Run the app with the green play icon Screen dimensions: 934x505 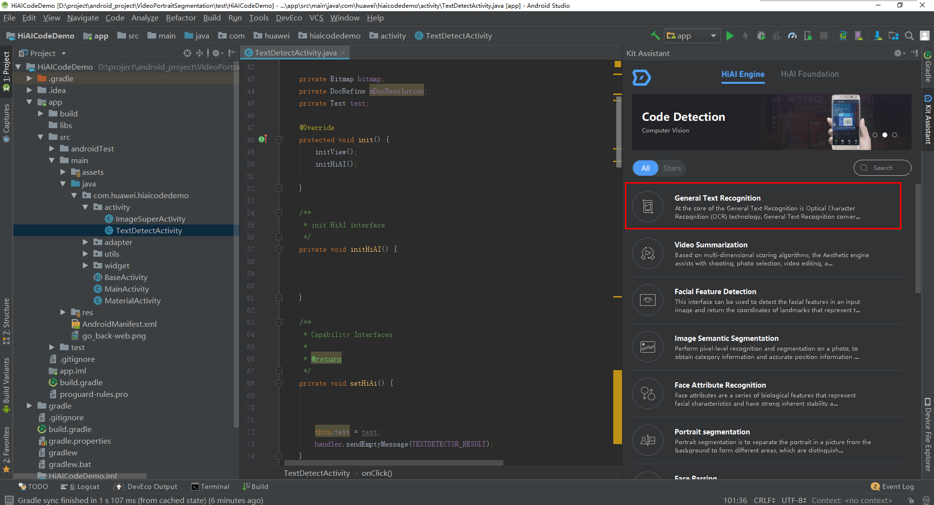click(x=730, y=36)
